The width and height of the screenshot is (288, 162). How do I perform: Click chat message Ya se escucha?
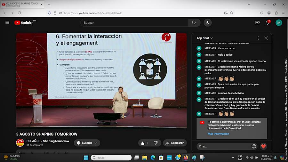click(226, 48)
